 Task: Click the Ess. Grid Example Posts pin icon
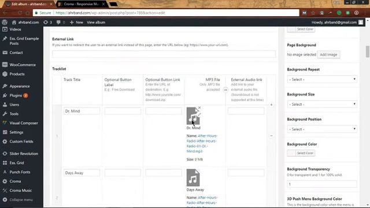[5, 39]
